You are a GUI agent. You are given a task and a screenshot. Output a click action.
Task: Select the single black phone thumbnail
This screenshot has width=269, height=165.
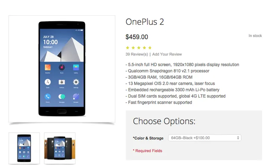click(x=24, y=148)
